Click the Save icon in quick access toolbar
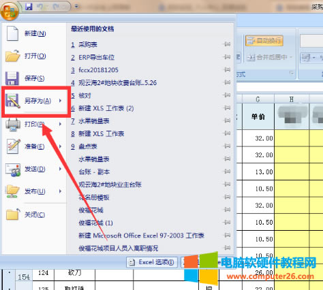The height and width of the screenshot is (290, 323). (x=29, y=6)
